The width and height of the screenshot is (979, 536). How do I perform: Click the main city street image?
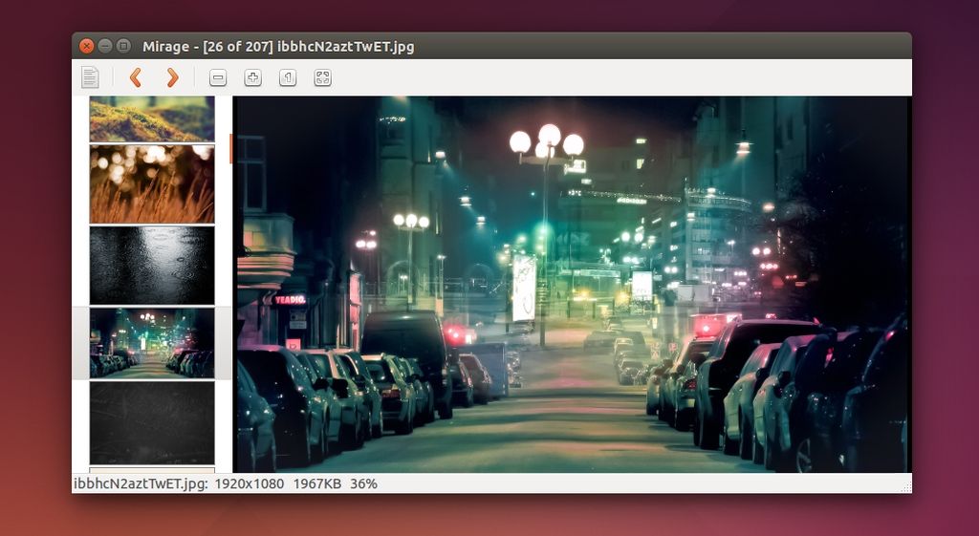coord(572,285)
